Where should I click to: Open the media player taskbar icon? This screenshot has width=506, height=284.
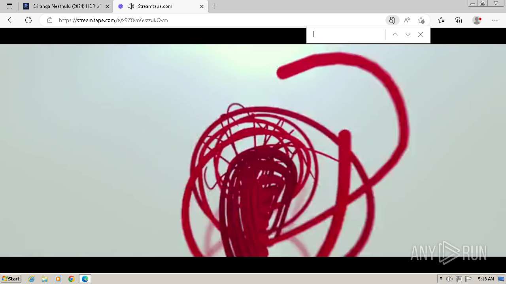[58, 279]
